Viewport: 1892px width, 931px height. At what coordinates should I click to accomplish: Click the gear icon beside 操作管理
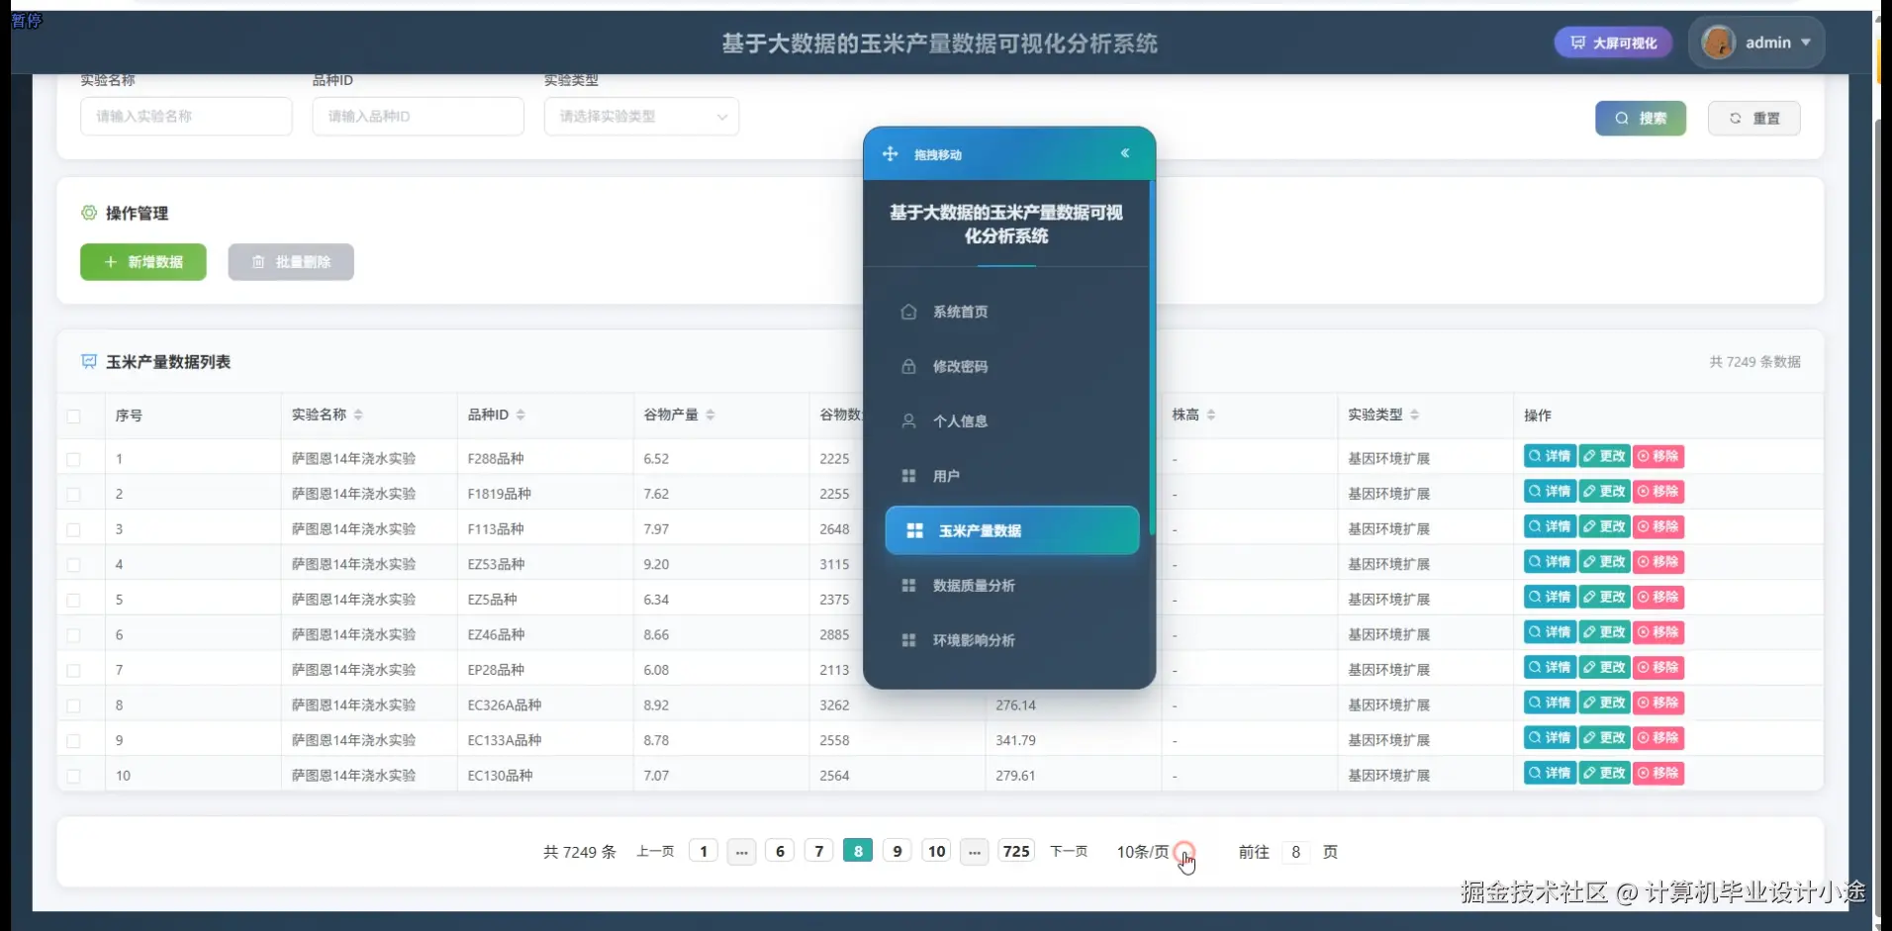coord(90,213)
